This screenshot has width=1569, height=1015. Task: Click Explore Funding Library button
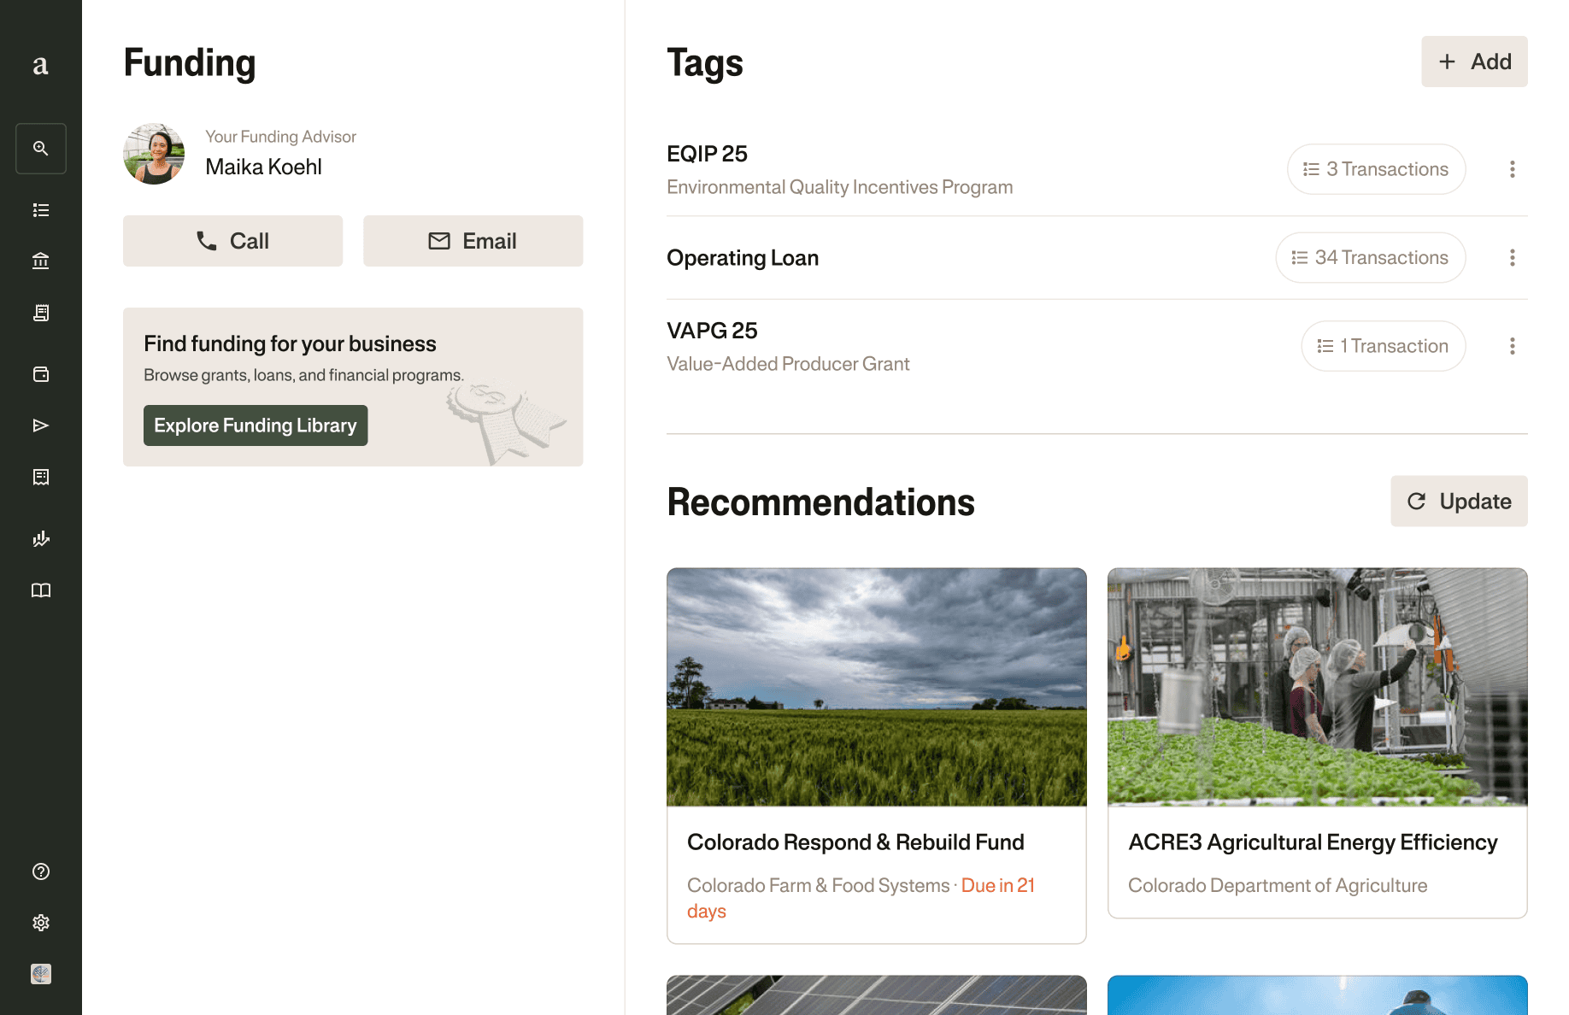tap(255, 425)
